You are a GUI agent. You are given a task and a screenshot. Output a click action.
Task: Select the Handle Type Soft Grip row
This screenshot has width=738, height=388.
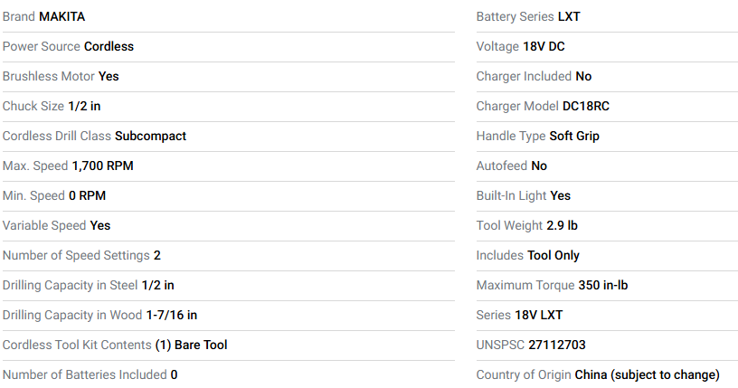(537, 136)
